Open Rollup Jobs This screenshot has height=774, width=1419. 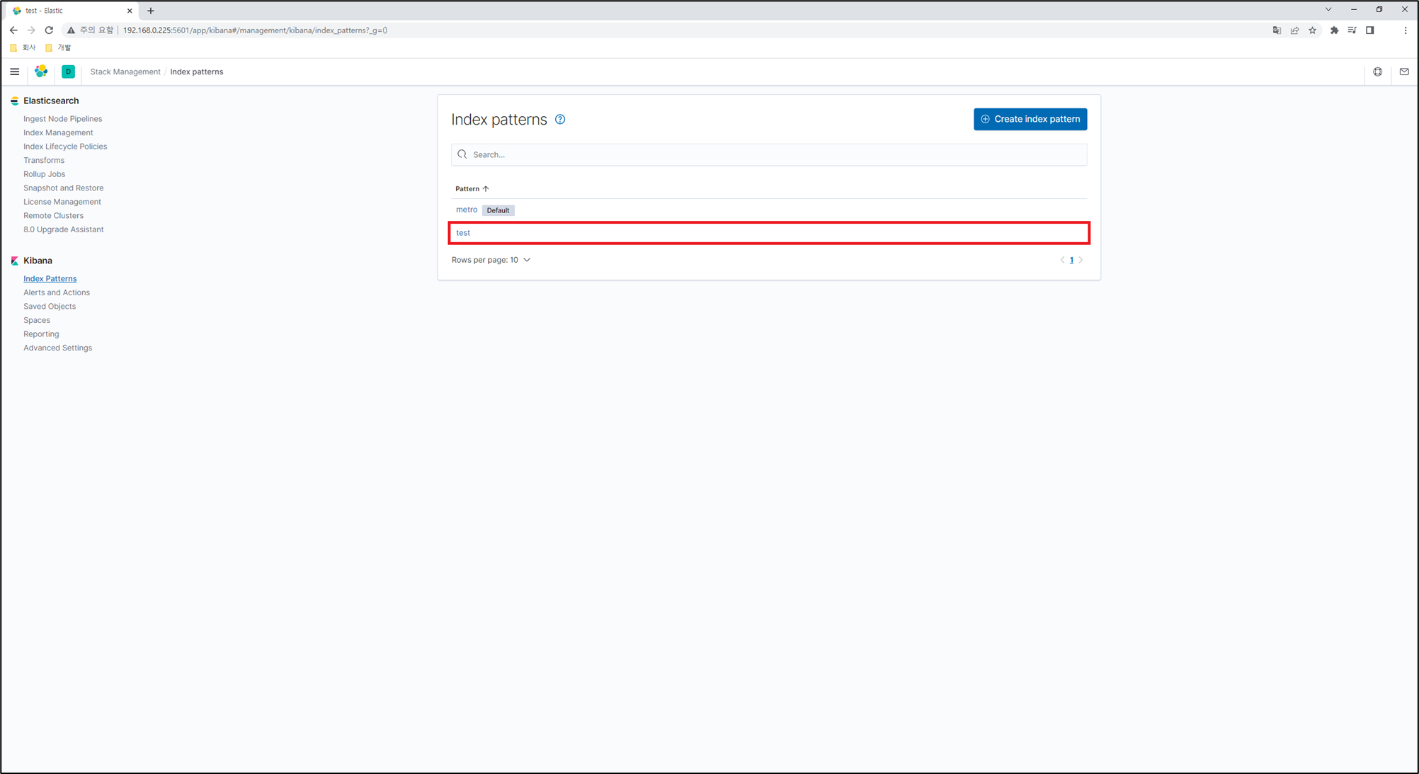click(44, 174)
